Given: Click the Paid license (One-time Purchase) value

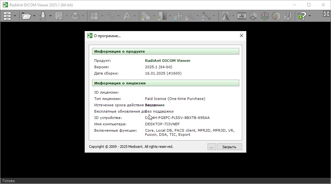Looking at the screenshot, I should (175, 99).
